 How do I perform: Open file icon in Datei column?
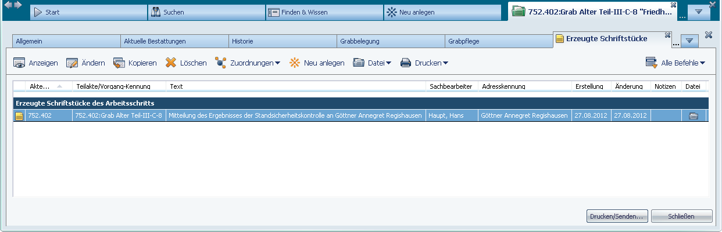click(693, 116)
